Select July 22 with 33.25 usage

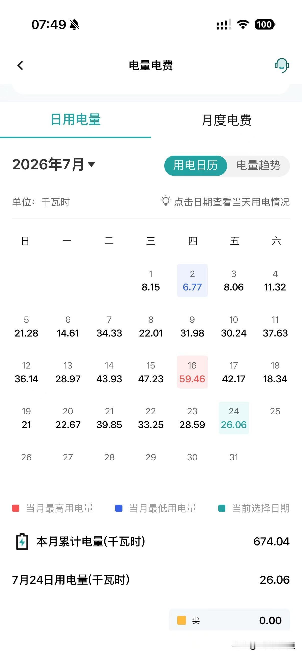point(150,418)
